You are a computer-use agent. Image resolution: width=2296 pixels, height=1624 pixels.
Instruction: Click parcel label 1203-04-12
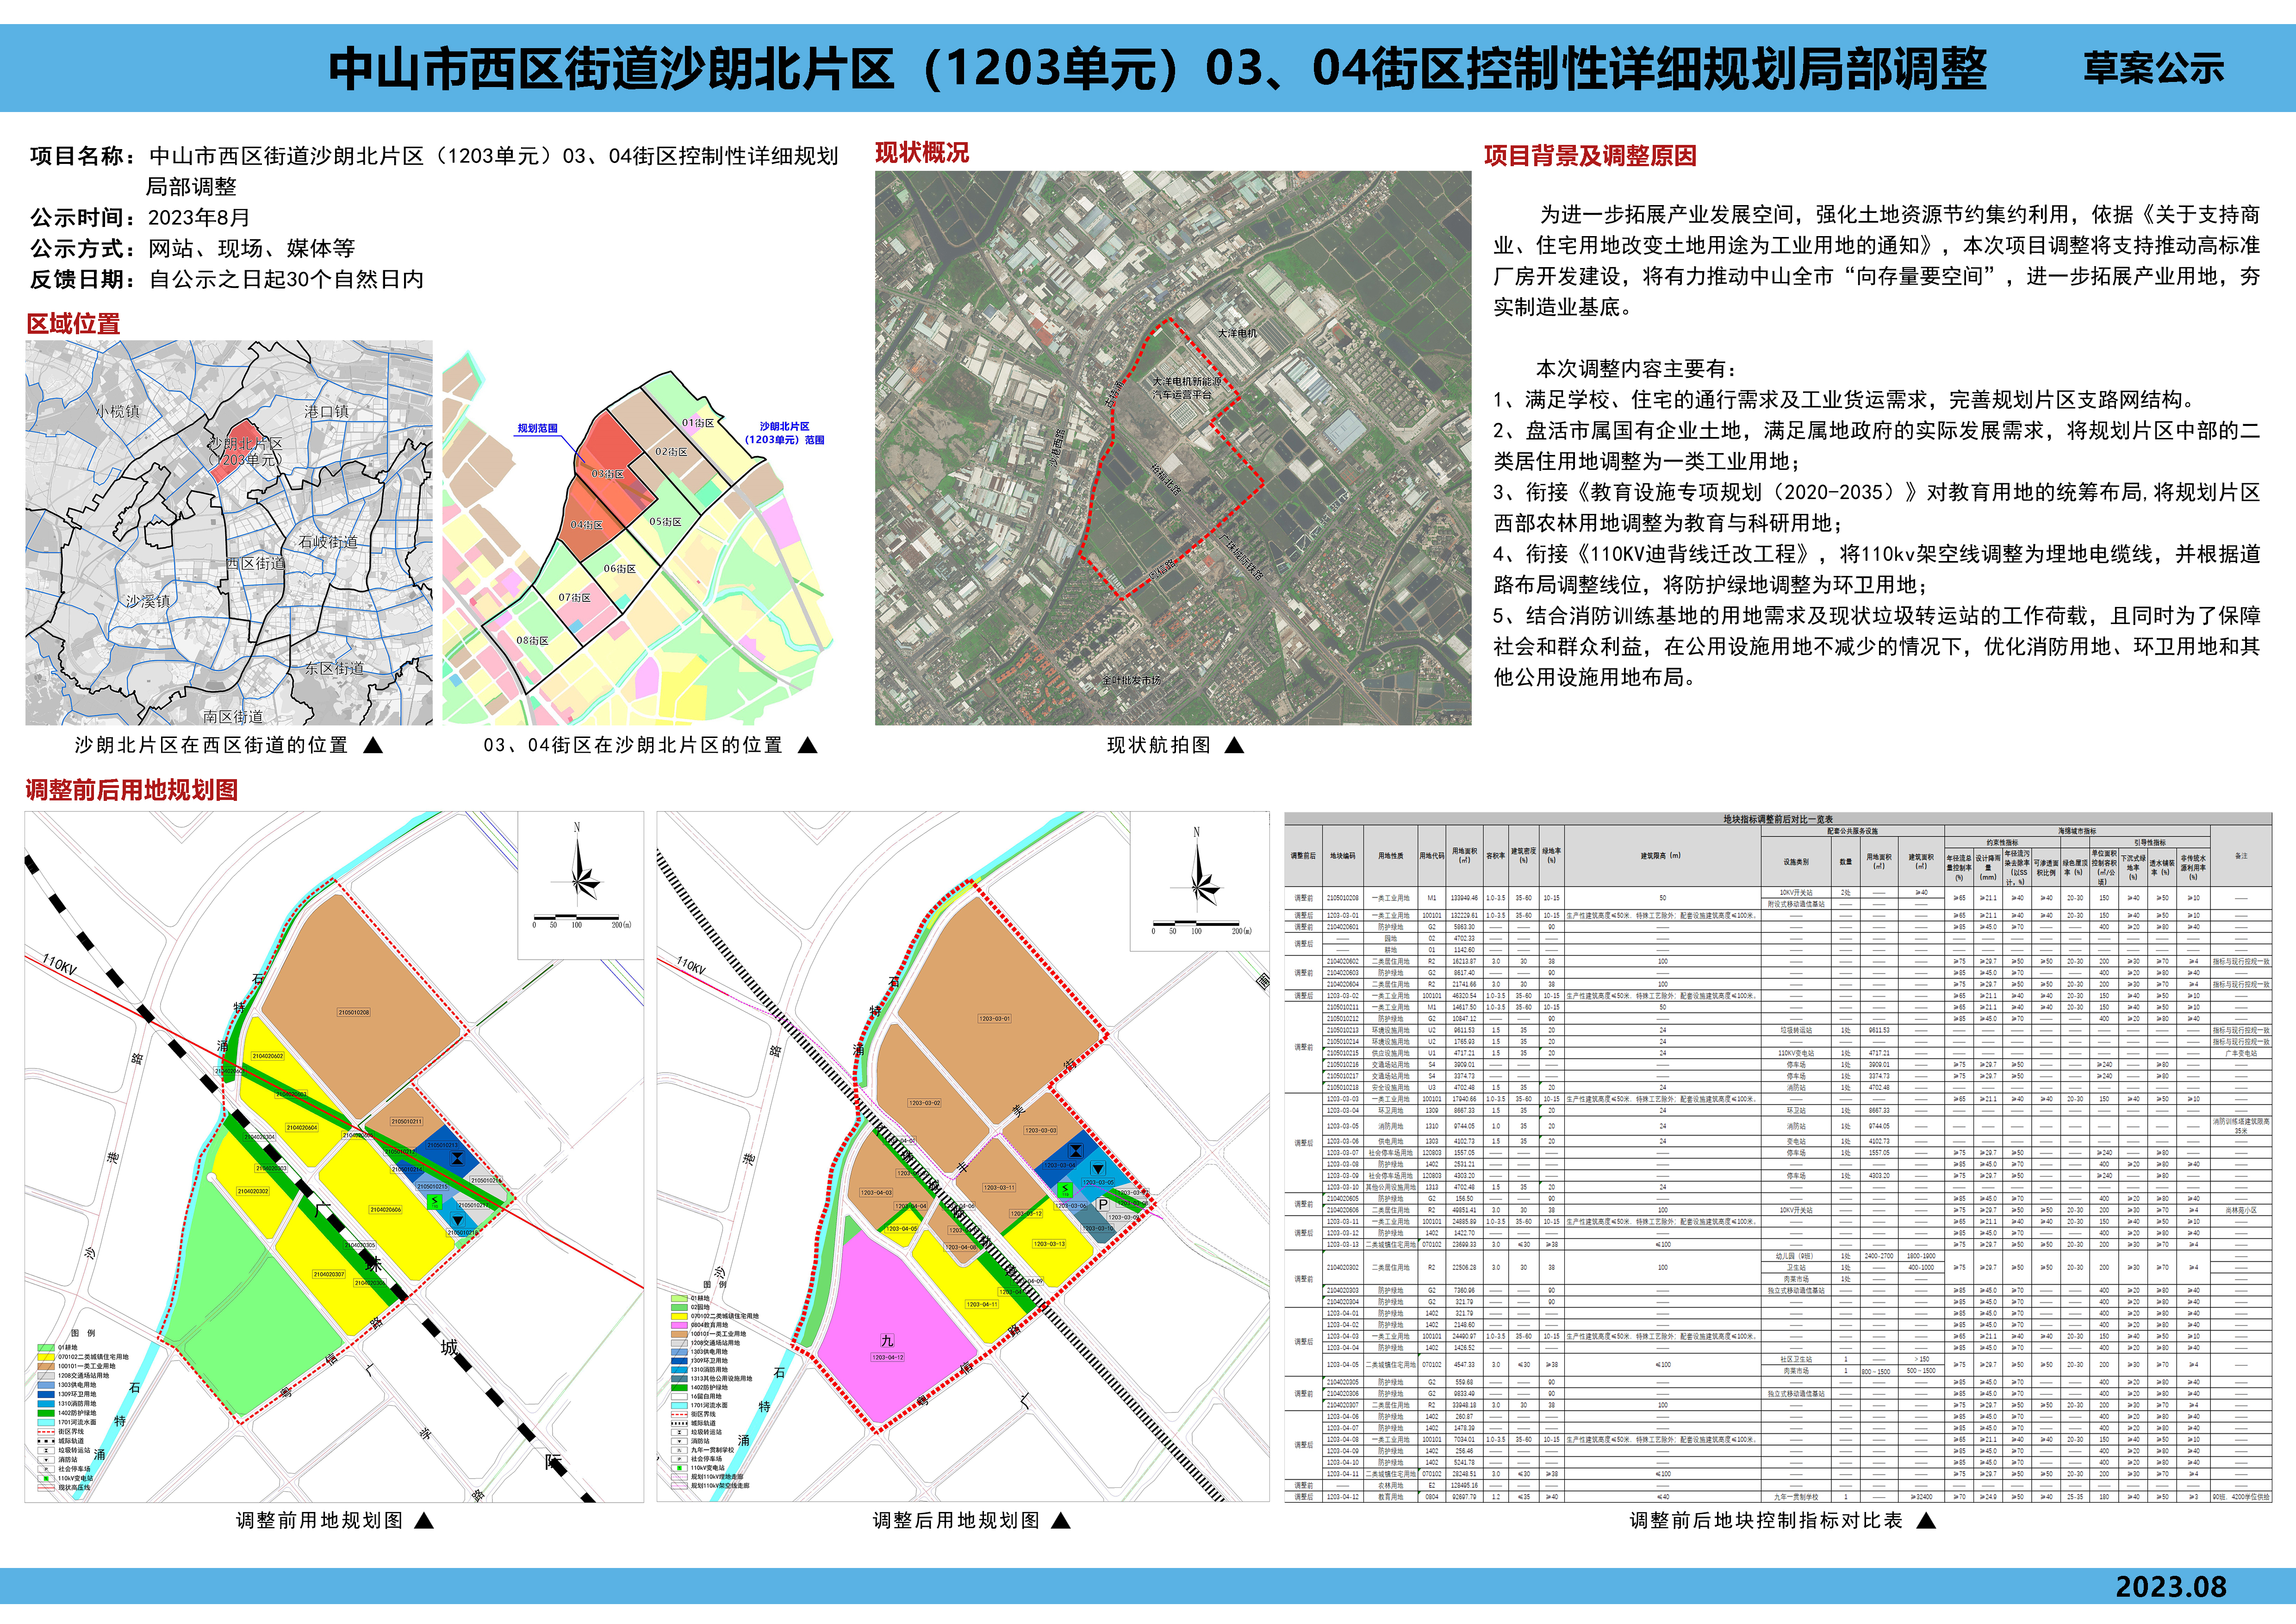click(888, 1357)
